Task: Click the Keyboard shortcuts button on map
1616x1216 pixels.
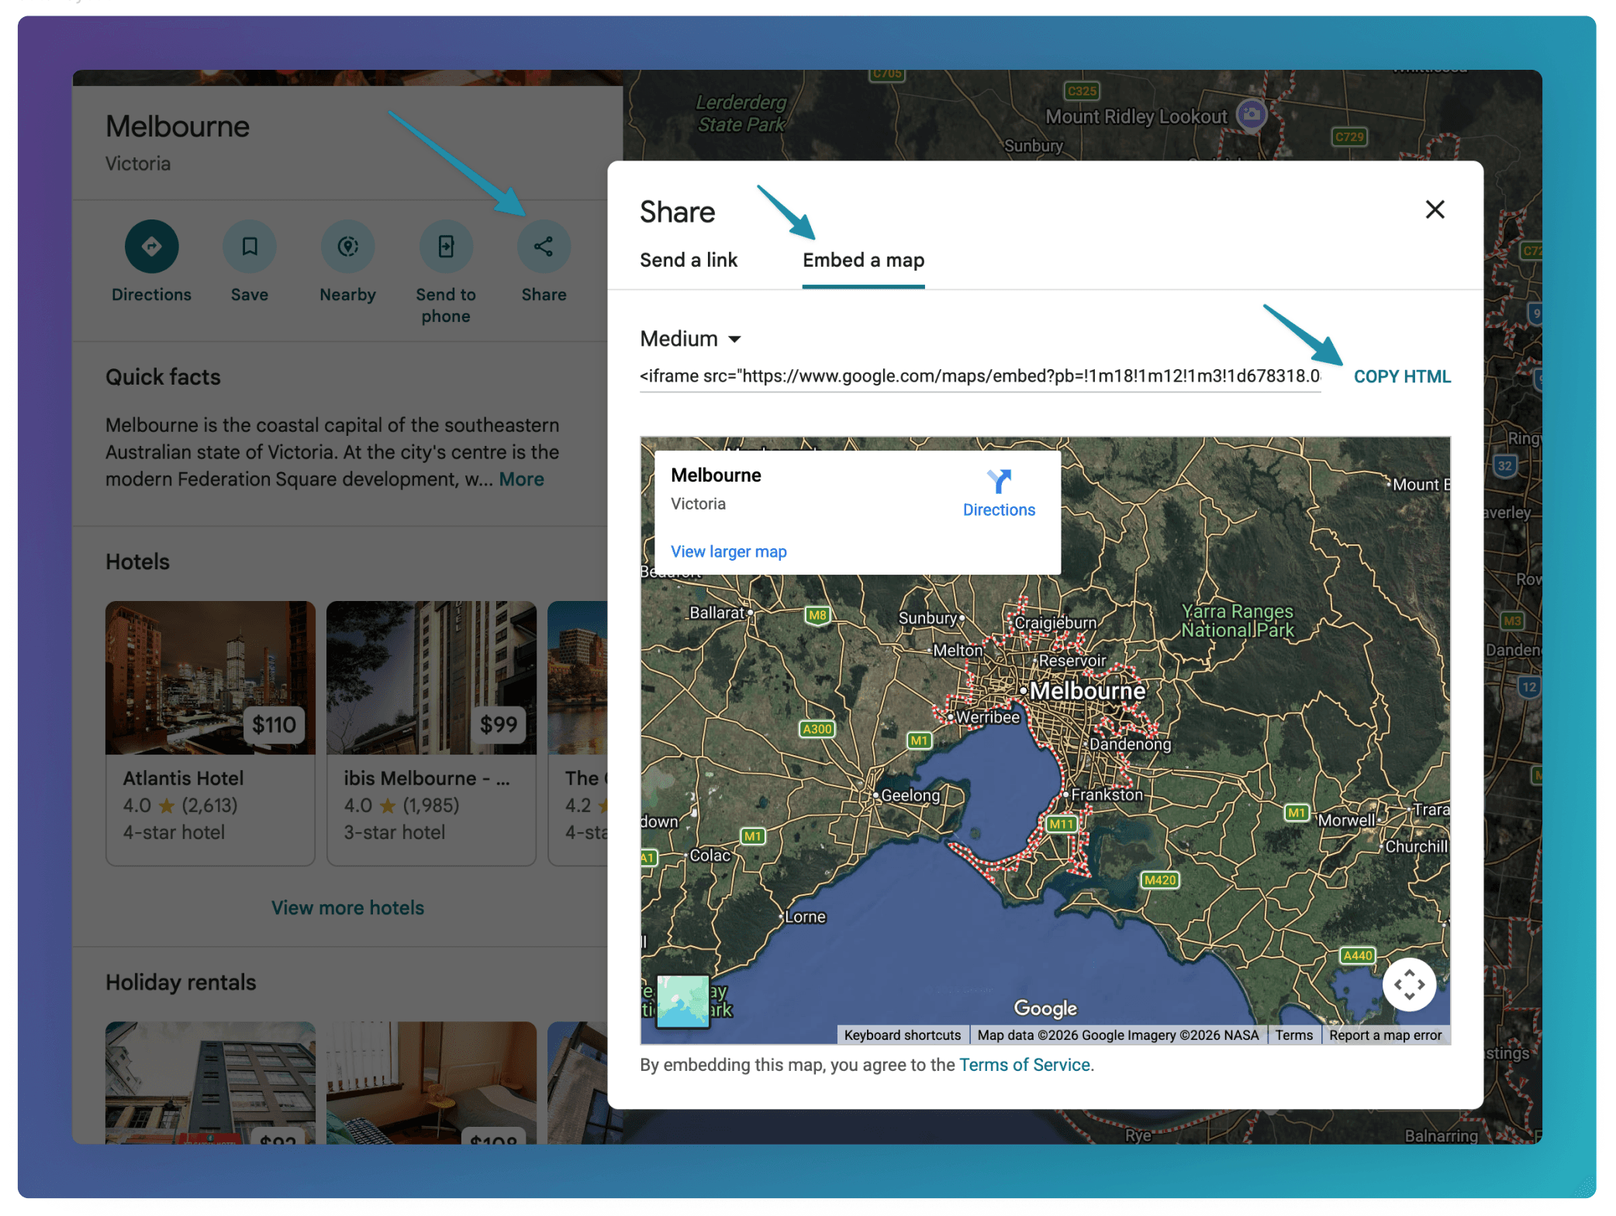Action: click(902, 1035)
